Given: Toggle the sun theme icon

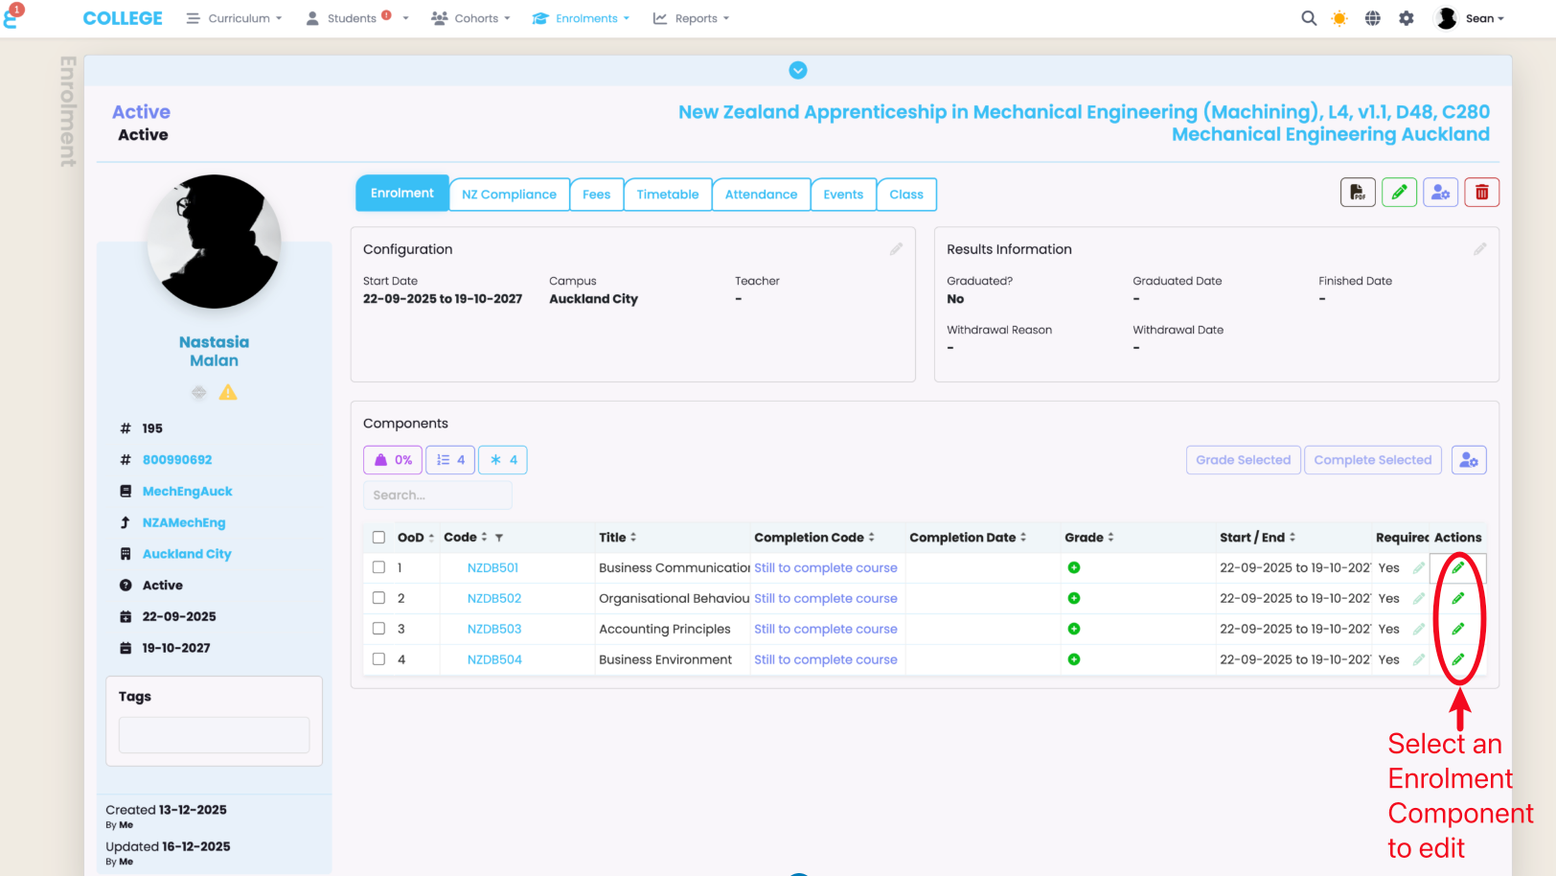Looking at the screenshot, I should (1339, 18).
